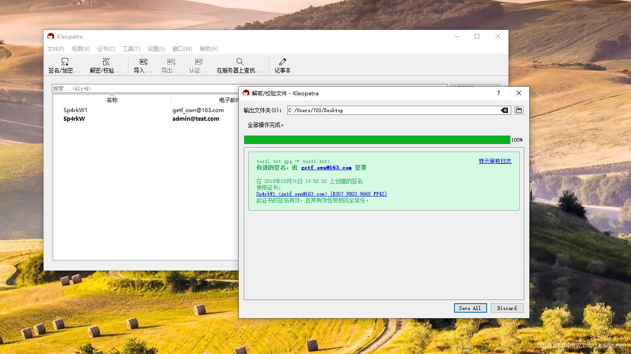
Task: Select the bold Sp4rkW certificate row
Action: (x=146, y=119)
